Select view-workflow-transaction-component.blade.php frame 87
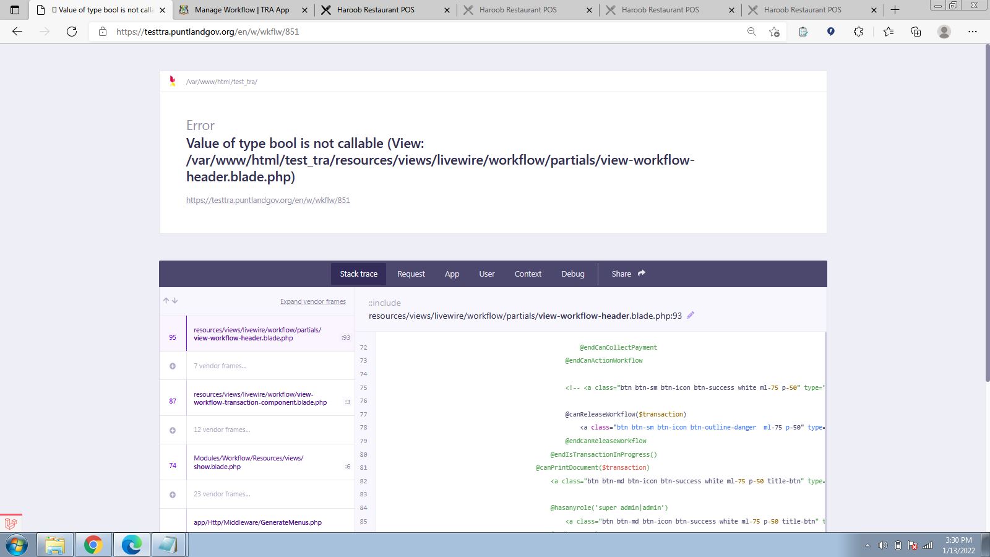This screenshot has height=557, width=990. 257,398
